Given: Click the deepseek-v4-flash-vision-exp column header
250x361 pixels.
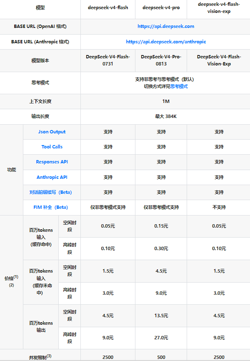Looking at the screenshot, I should point(219,8).
